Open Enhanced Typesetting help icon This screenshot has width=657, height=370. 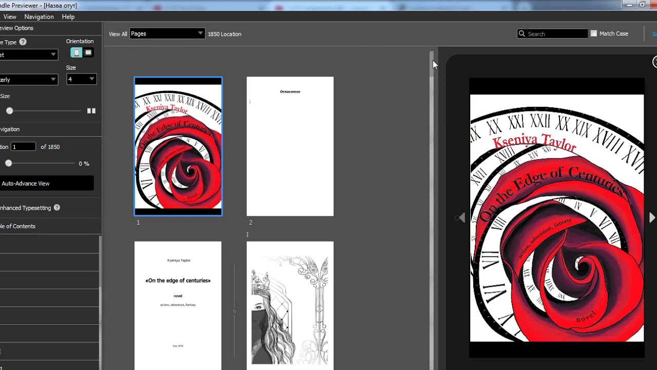(x=57, y=208)
